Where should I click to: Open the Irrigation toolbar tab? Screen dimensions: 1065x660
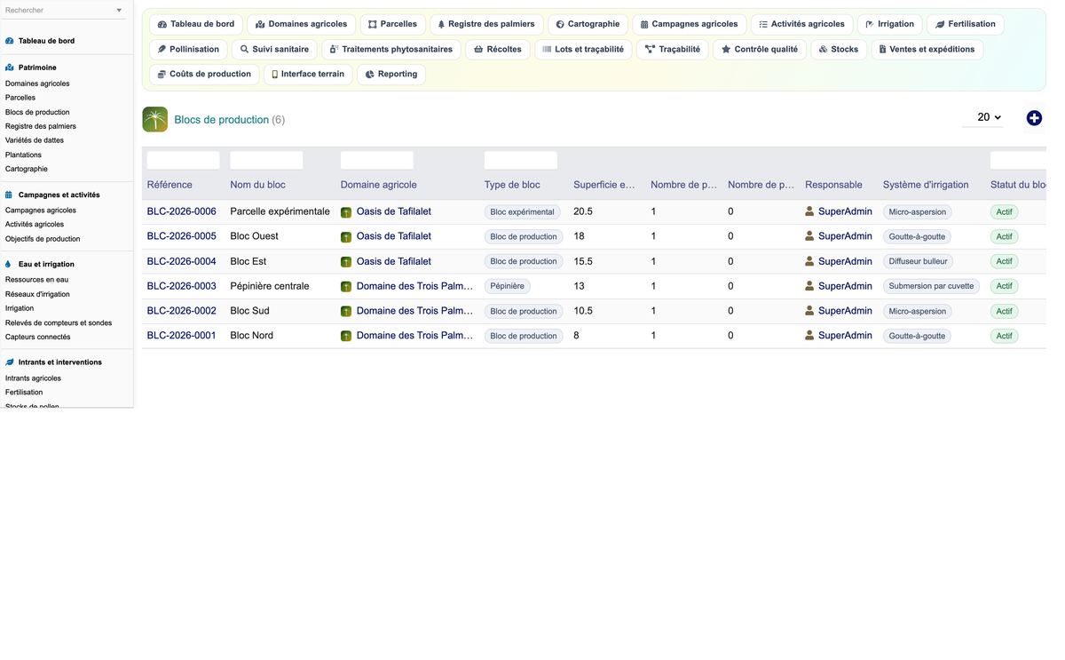(890, 24)
